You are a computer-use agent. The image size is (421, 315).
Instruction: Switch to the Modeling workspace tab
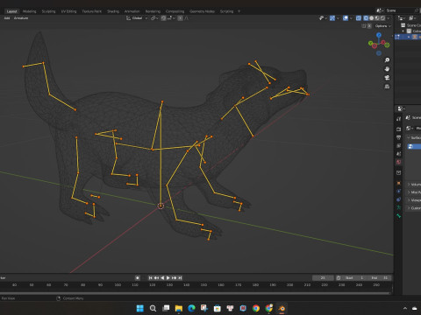(29, 11)
